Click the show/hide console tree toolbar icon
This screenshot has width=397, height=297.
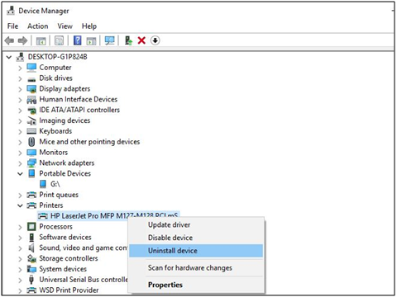[x=41, y=41]
